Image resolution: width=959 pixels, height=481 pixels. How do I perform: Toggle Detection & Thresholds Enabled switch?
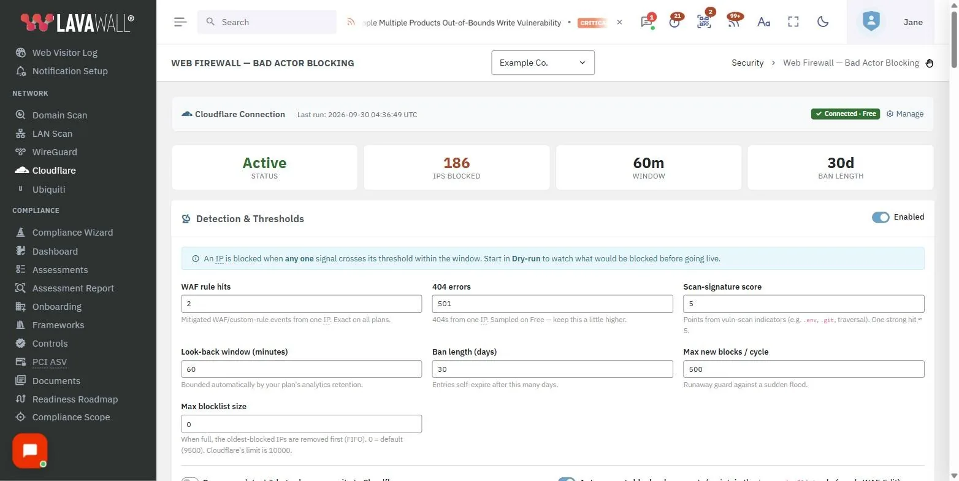pyautogui.click(x=881, y=217)
